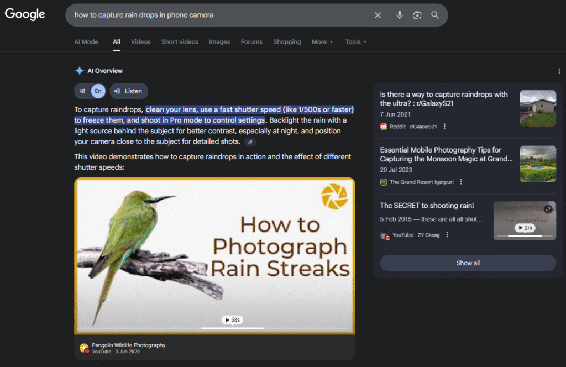566x367 pixels.
Task: Switch to the Videos tab
Action: 140,42
